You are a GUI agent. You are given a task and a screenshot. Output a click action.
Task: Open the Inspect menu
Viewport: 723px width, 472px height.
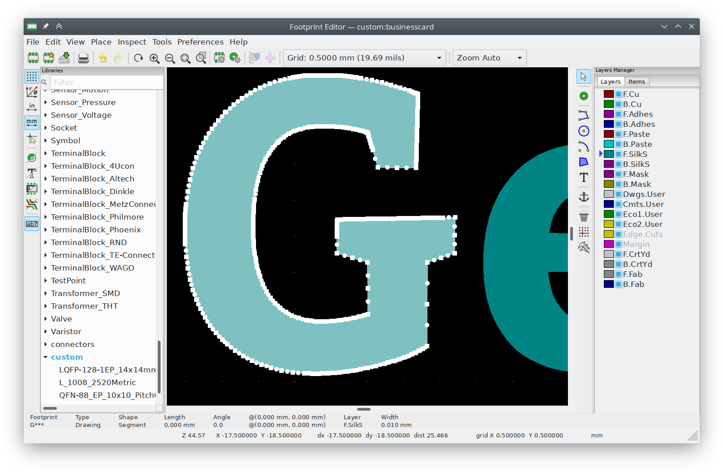pyautogui.click(x=132, y=42)
